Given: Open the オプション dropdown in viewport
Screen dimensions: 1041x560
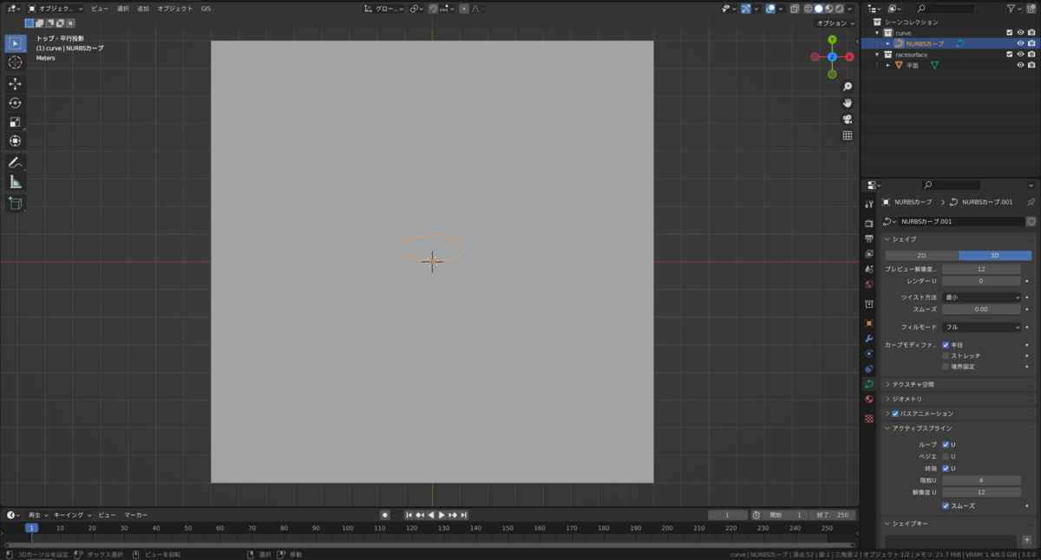Looking at the screenshot, I should 836,23.
